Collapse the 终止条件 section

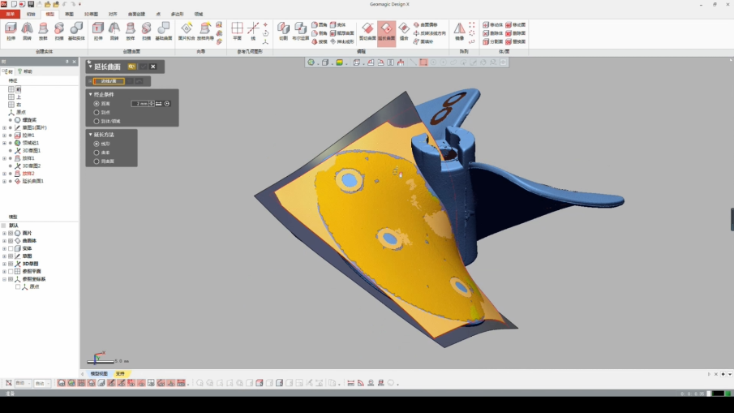pyautogui.click(x=91, y=94)
